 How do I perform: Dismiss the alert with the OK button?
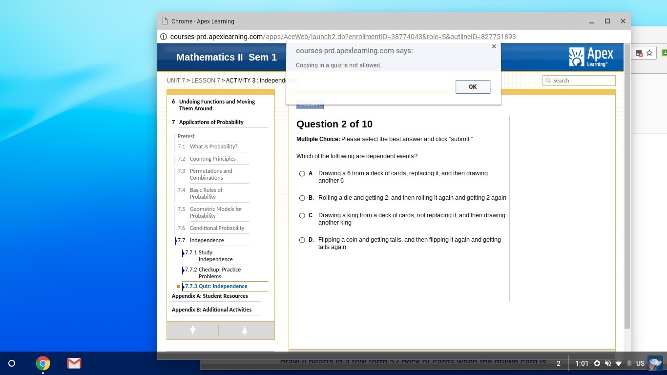coord(473,86)
